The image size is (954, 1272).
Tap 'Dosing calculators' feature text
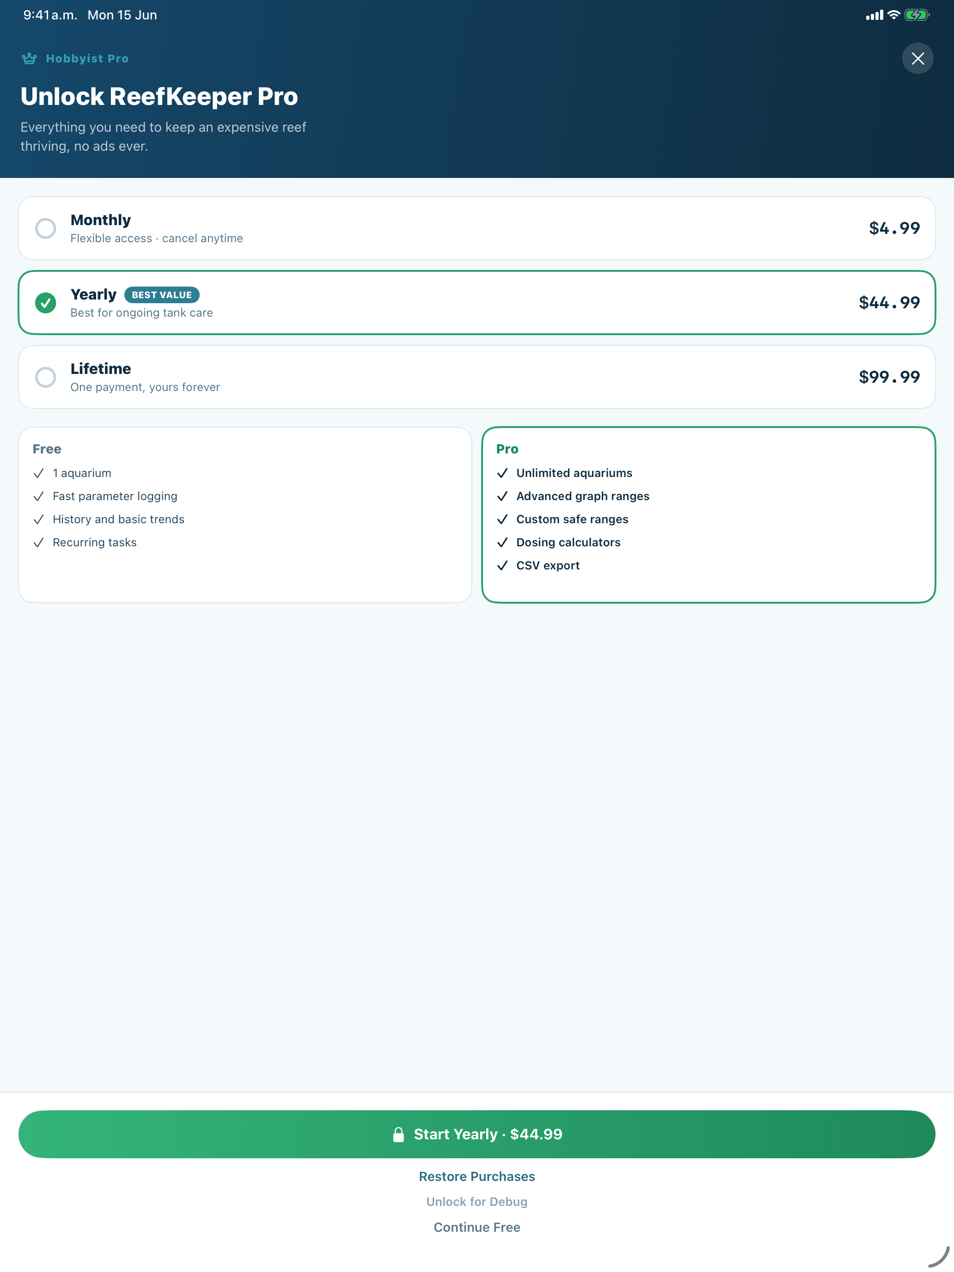568,542
